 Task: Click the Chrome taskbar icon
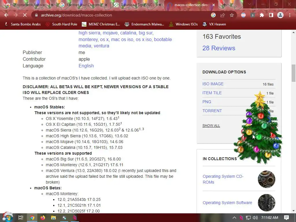click(x=32, y=218)
